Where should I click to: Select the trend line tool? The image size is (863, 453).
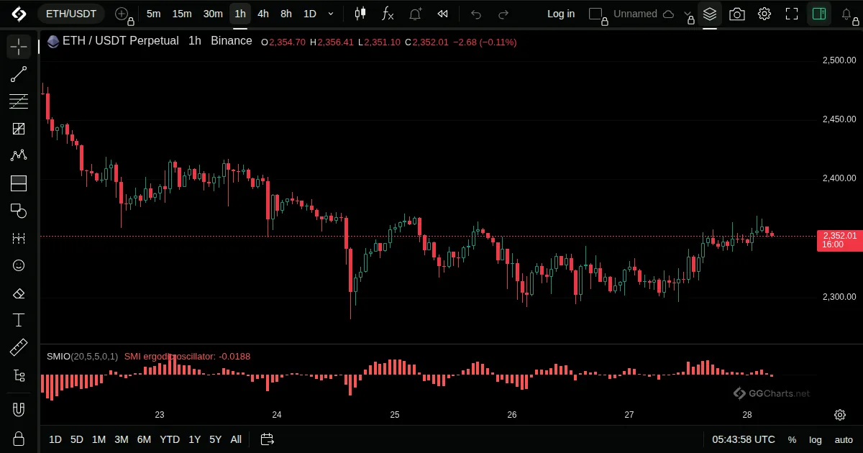pos(19,74)
